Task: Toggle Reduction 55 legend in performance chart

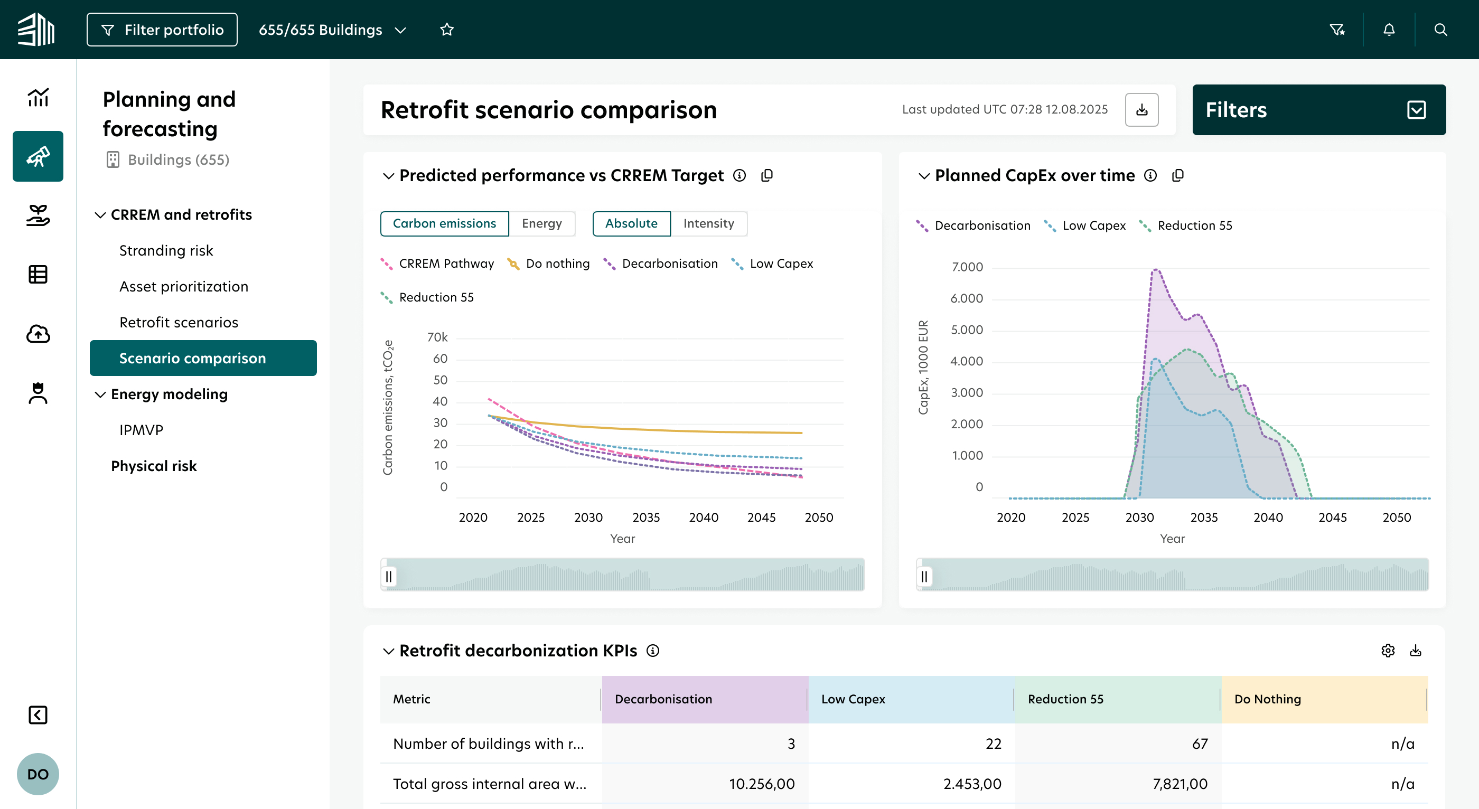Action: pos(427,297)
